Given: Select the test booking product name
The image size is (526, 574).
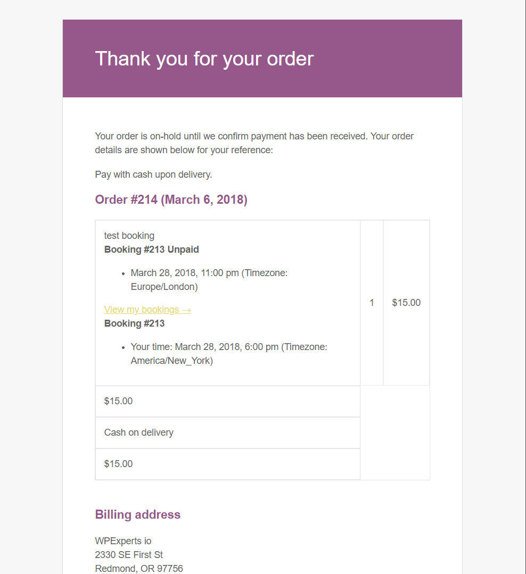Looking at the screenshot, I should coord(129,236).
